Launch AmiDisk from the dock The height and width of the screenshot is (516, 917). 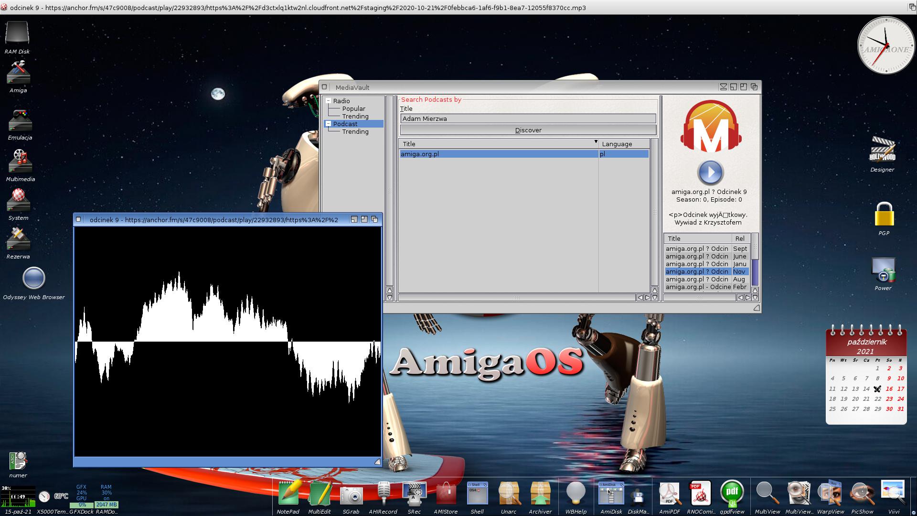pos(611,494)
